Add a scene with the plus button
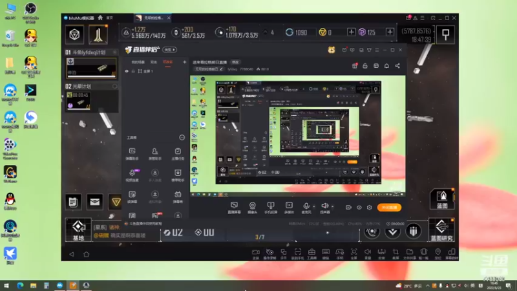517x291 pixels. (x=185, y=62)
